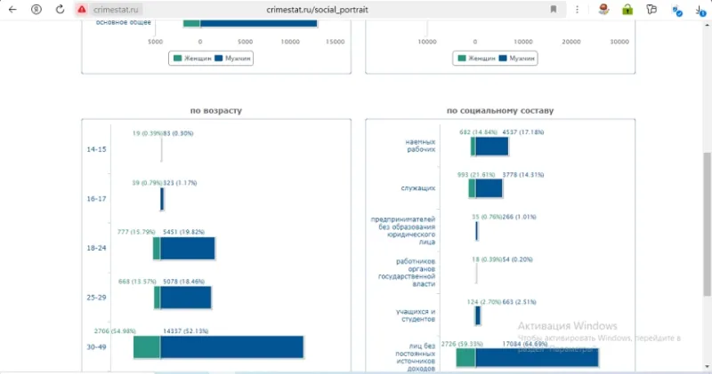The image size is (712, 374).
Task: Click the green 18-24 women bar segment
Action: 157,249
